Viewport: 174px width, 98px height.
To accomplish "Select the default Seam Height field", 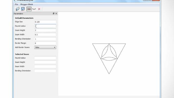I will [x=45, y=30].
